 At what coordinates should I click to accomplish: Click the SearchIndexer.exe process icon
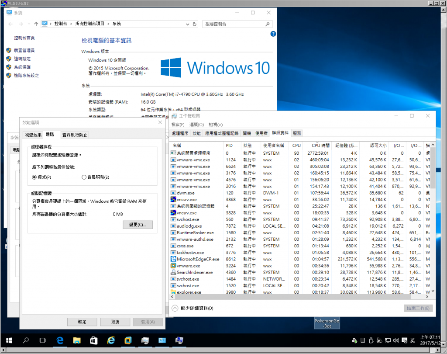[x=173, y=272]
